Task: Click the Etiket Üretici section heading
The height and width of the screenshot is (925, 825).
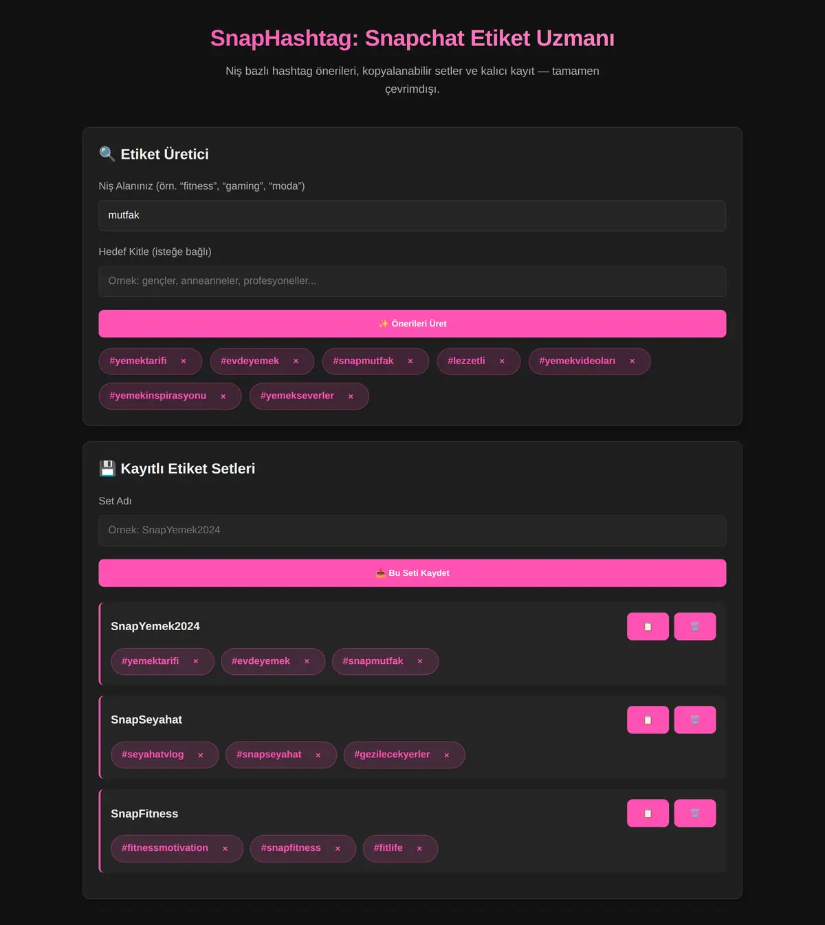Action: point(154,154)
